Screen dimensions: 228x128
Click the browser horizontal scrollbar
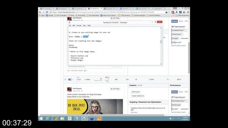coord(102,115)
